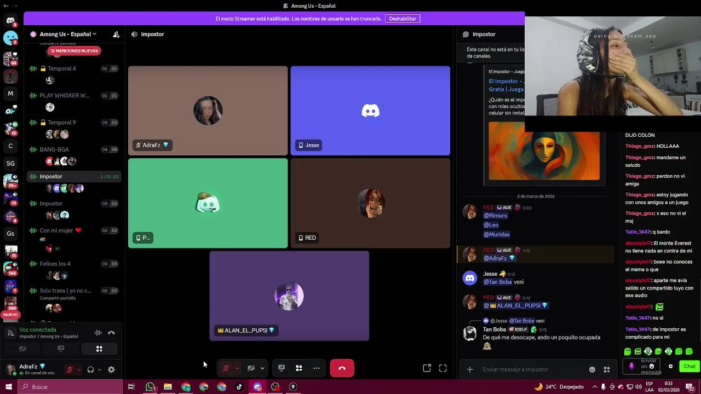Image resolution: width=701 pixels, height=394 pixels.
Task: Click @Rimuru mention in chat
Action: coord(495,216)
